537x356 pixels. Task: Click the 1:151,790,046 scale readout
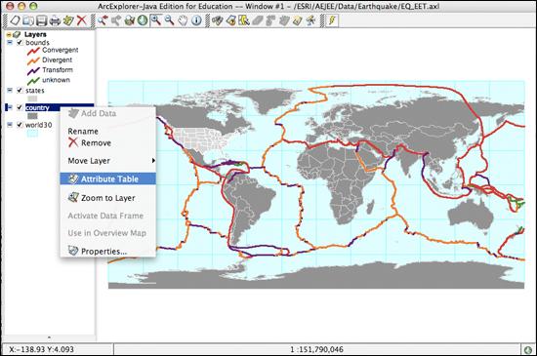coord(316,349)
